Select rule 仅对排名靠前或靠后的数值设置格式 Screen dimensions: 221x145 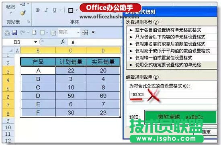tap(172, 44)
